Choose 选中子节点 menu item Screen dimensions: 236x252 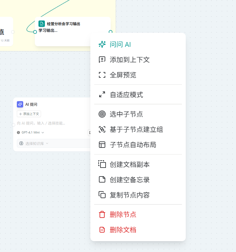pyautogui.click(x=138, y=114)
